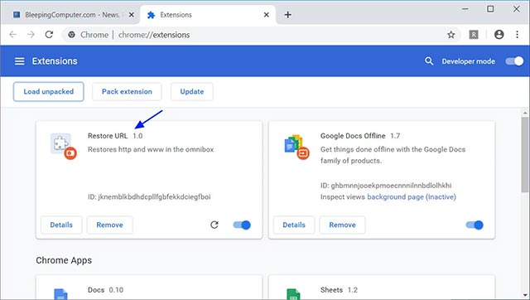This screenshot has height=300, width=530.
Task: Reload the current page
Action: click(x=50, y=35)
